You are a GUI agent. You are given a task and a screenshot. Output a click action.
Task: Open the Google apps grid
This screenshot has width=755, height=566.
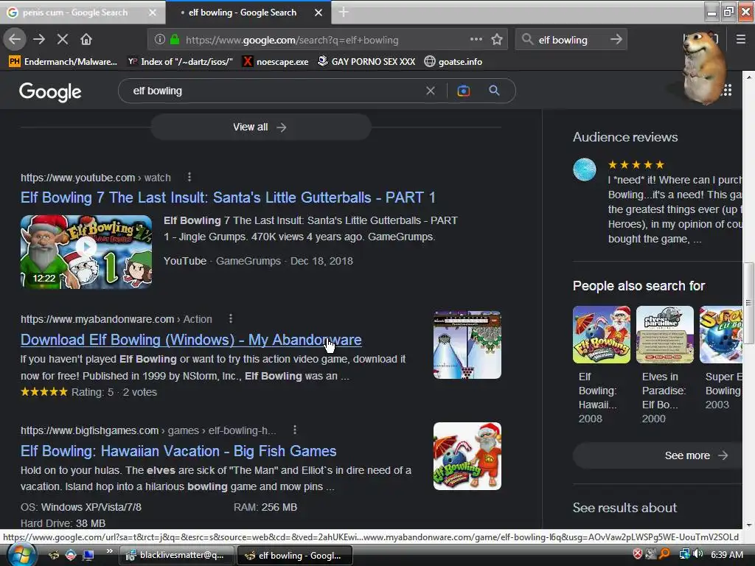coord(727,91)
